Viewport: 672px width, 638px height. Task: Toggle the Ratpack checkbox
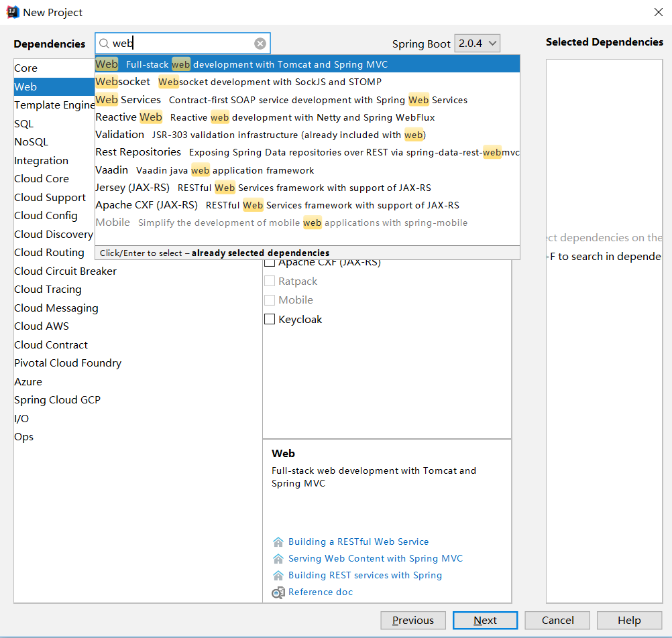point(270,281)
